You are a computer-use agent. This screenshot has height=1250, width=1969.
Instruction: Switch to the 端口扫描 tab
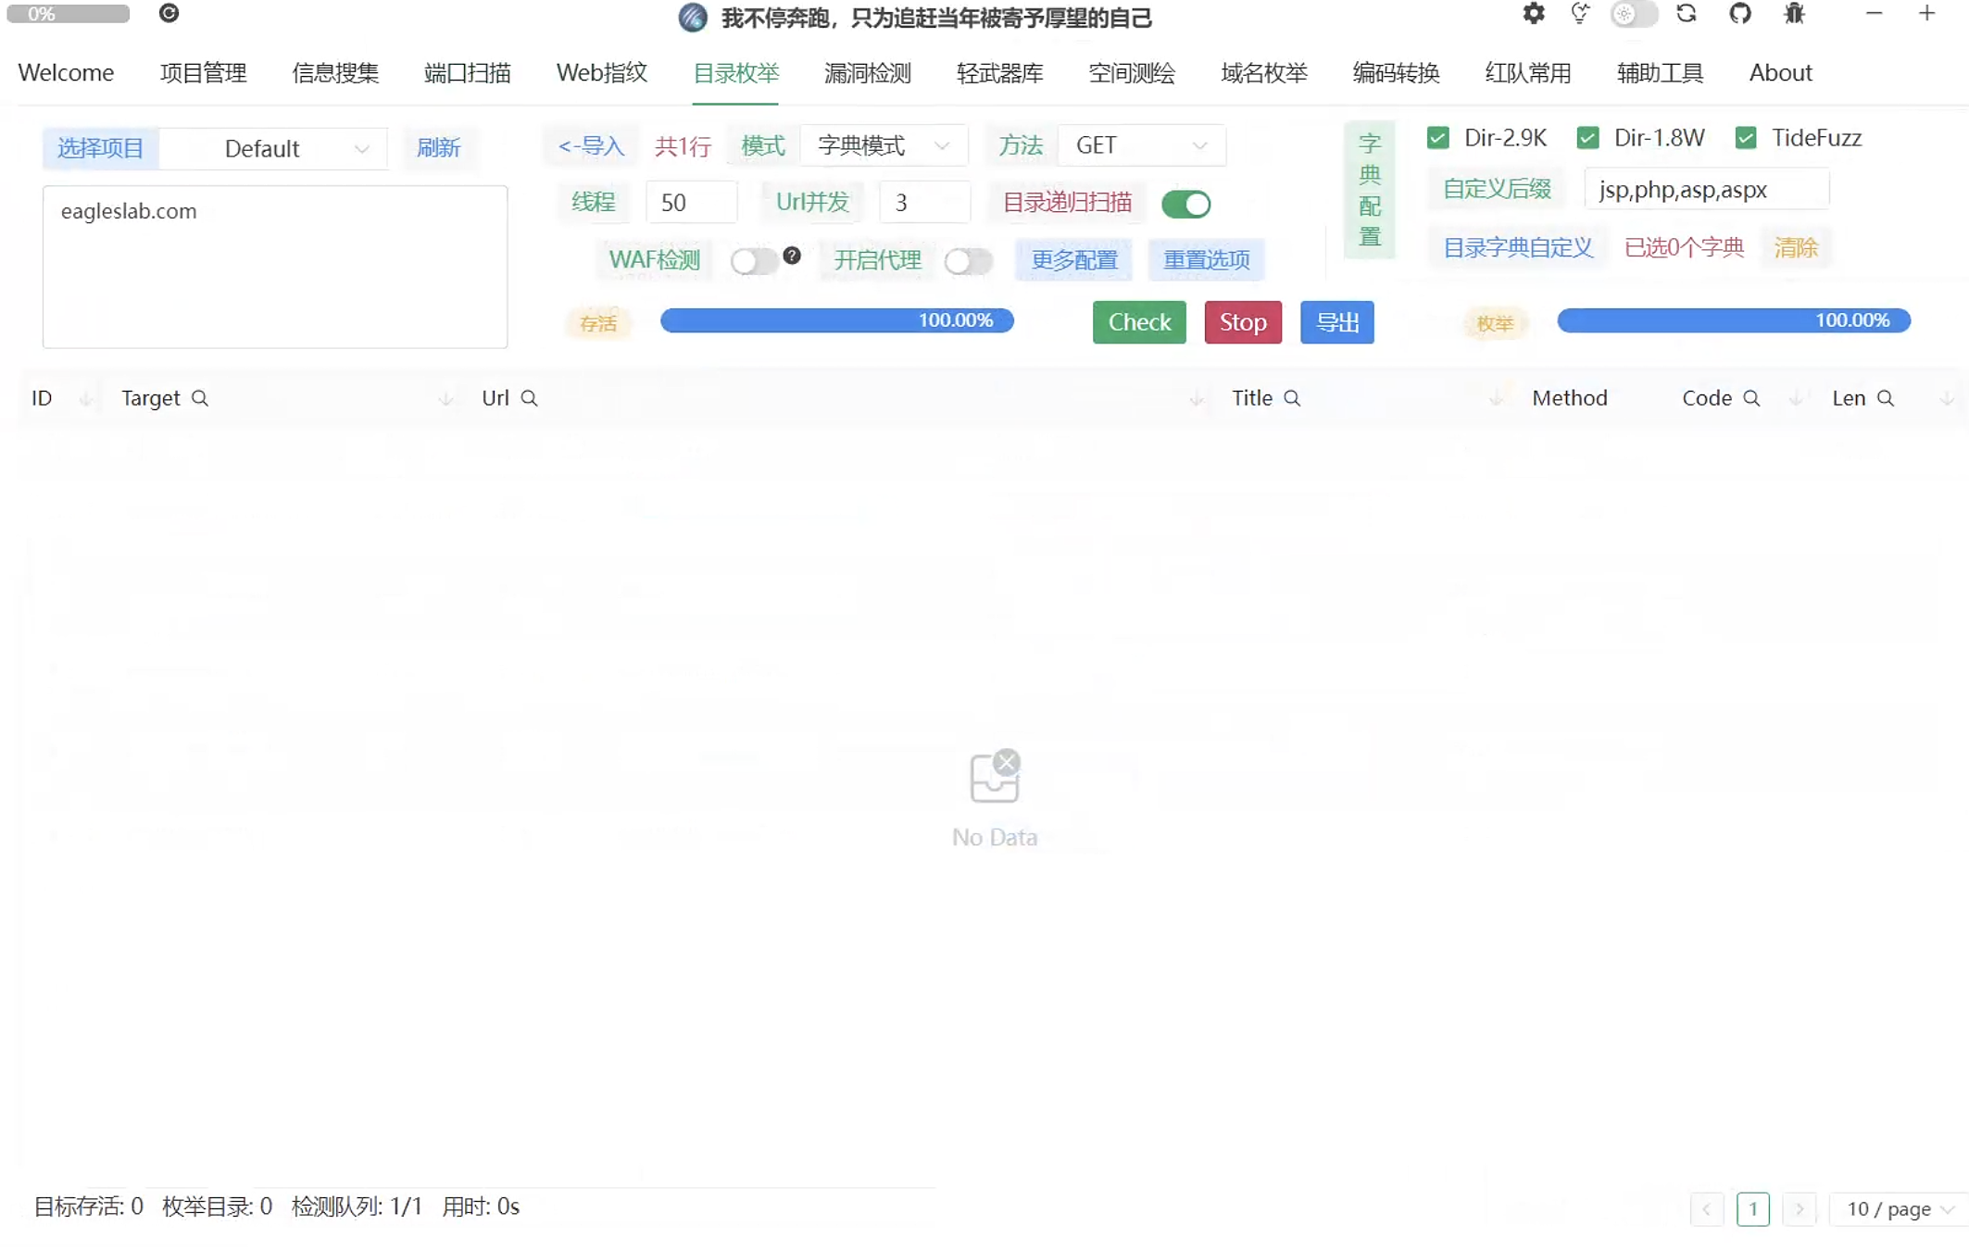467,72
